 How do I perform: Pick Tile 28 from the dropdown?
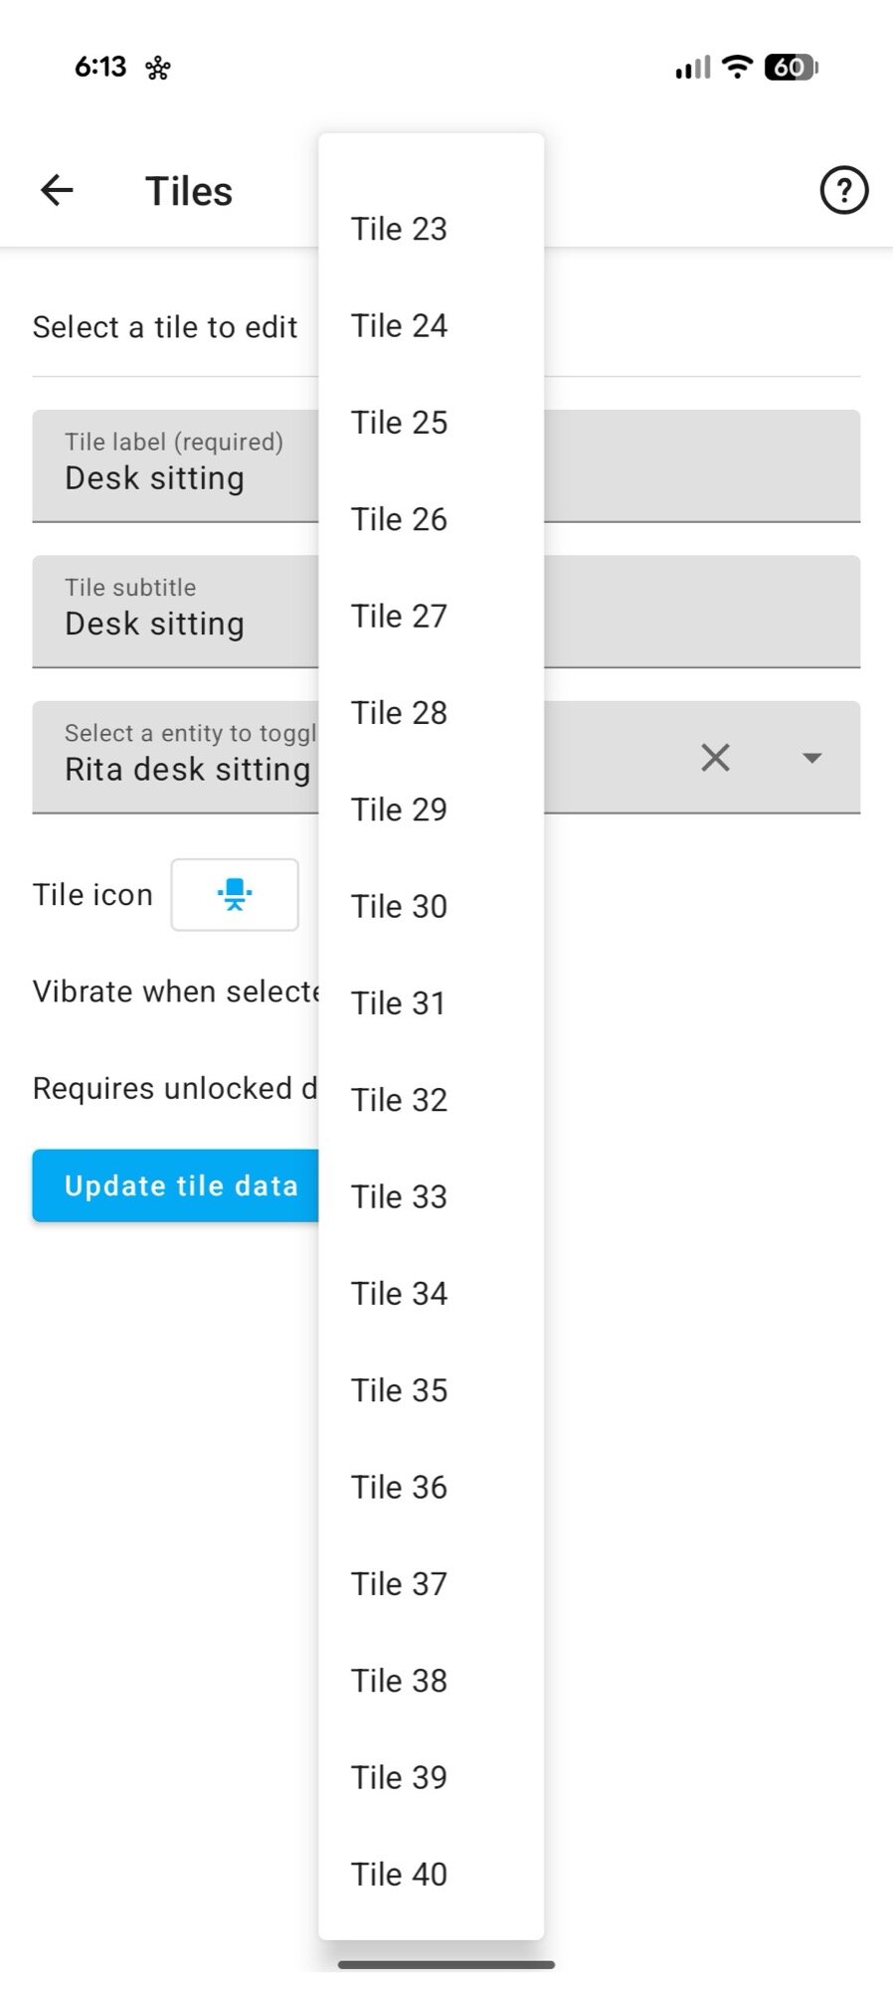399,712
